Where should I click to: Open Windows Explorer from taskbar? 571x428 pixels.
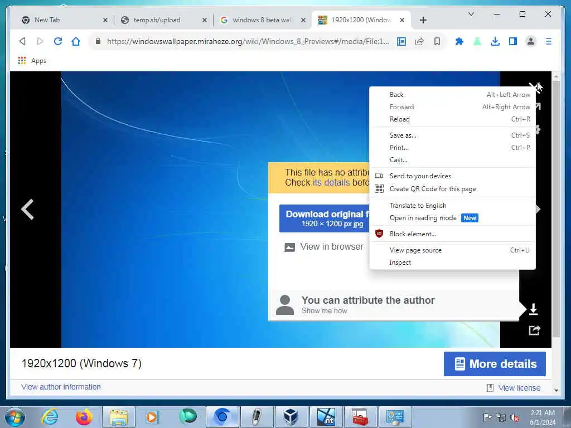point(119,417)
